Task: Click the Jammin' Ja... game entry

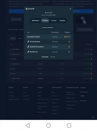Action: [15, 64]
